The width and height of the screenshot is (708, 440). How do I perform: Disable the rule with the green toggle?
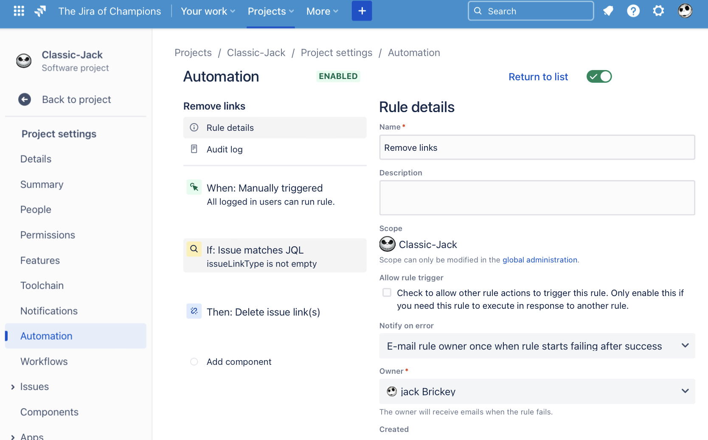click(x=599, y=76)
